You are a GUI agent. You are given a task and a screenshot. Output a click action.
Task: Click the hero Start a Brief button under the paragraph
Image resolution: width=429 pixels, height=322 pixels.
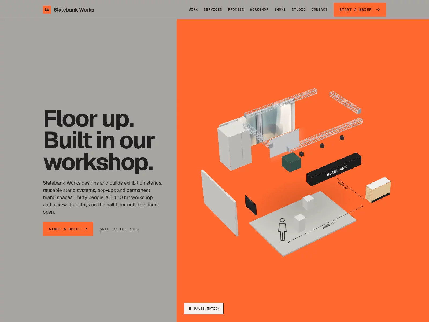point(68,229)
